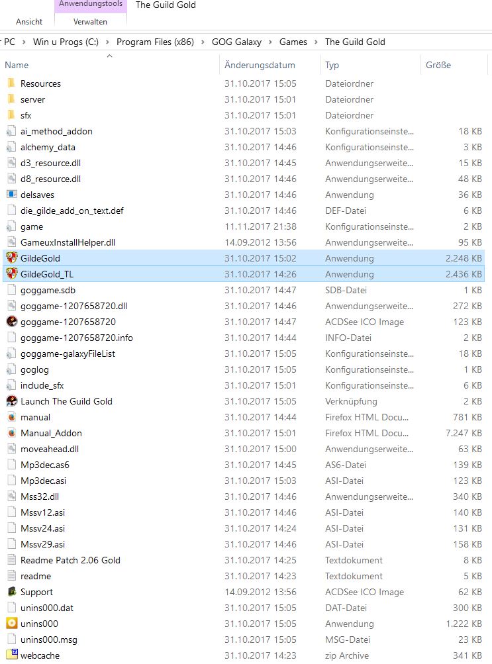Click goglog config file icon
Image resolution: width=492 pixels, height=664 pixels.
[11, 369]
